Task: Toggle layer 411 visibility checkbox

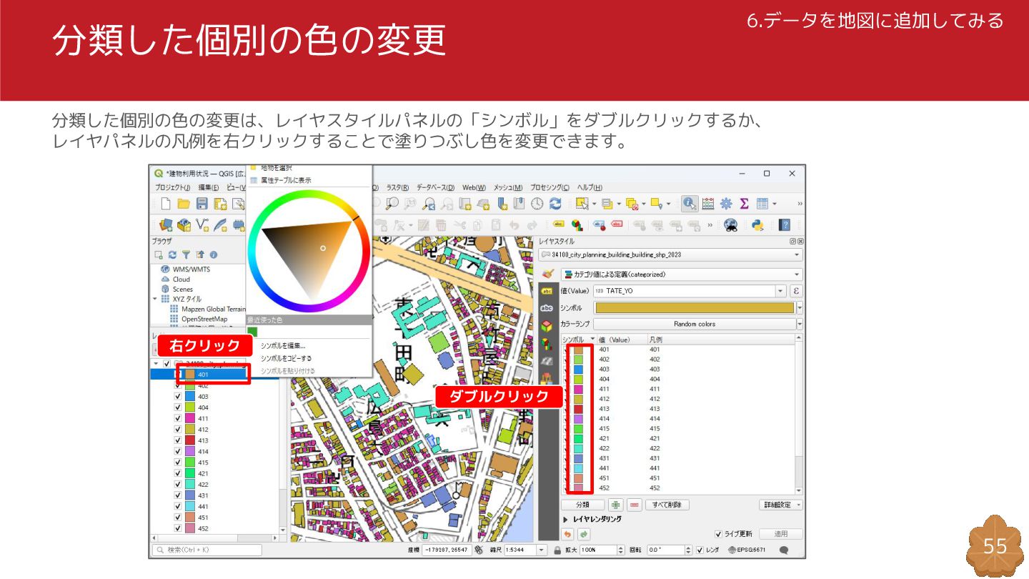Action: coord(178,418)
